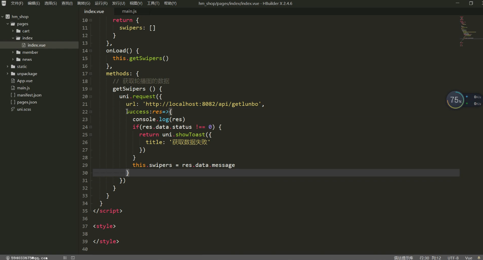
Task: Change the Vue language mode in status bar
Action: click(469, 258)
